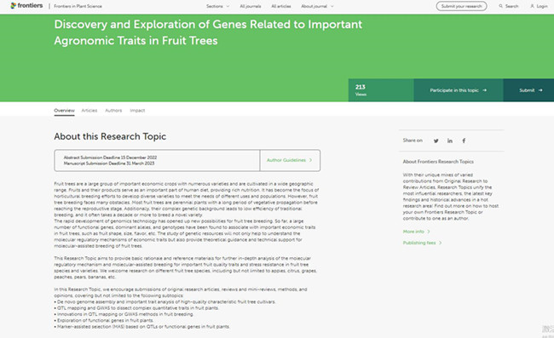Click the arrow on the Submit button
This screenshot has width=554, height=338.
(540, 90)
